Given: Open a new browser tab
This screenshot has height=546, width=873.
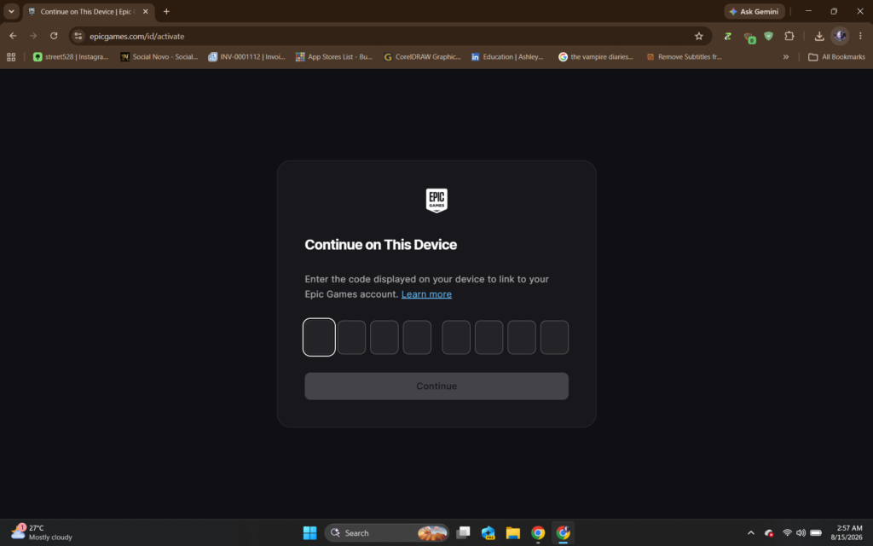Looking at the screenshot, I should pos(166,12).
